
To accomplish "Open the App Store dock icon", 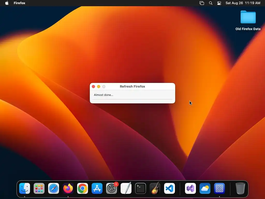I will point(97,188).
